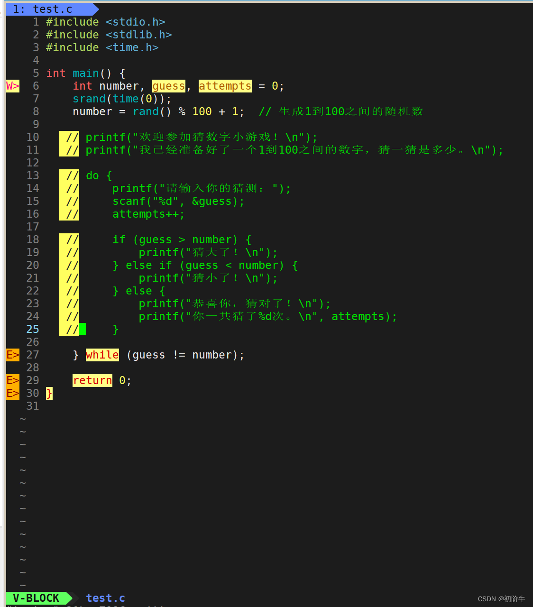Click the 'rand' call on line 8
Viewport: 533px width, 607px height.
pyautogui.click(x=146, y=111)
